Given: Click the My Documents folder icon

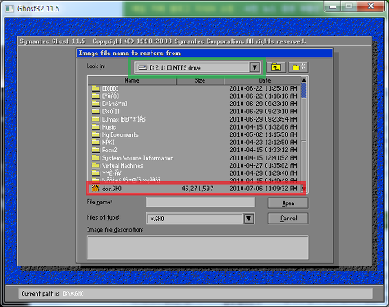Looking at the screenshot, I should click(96, 134).
